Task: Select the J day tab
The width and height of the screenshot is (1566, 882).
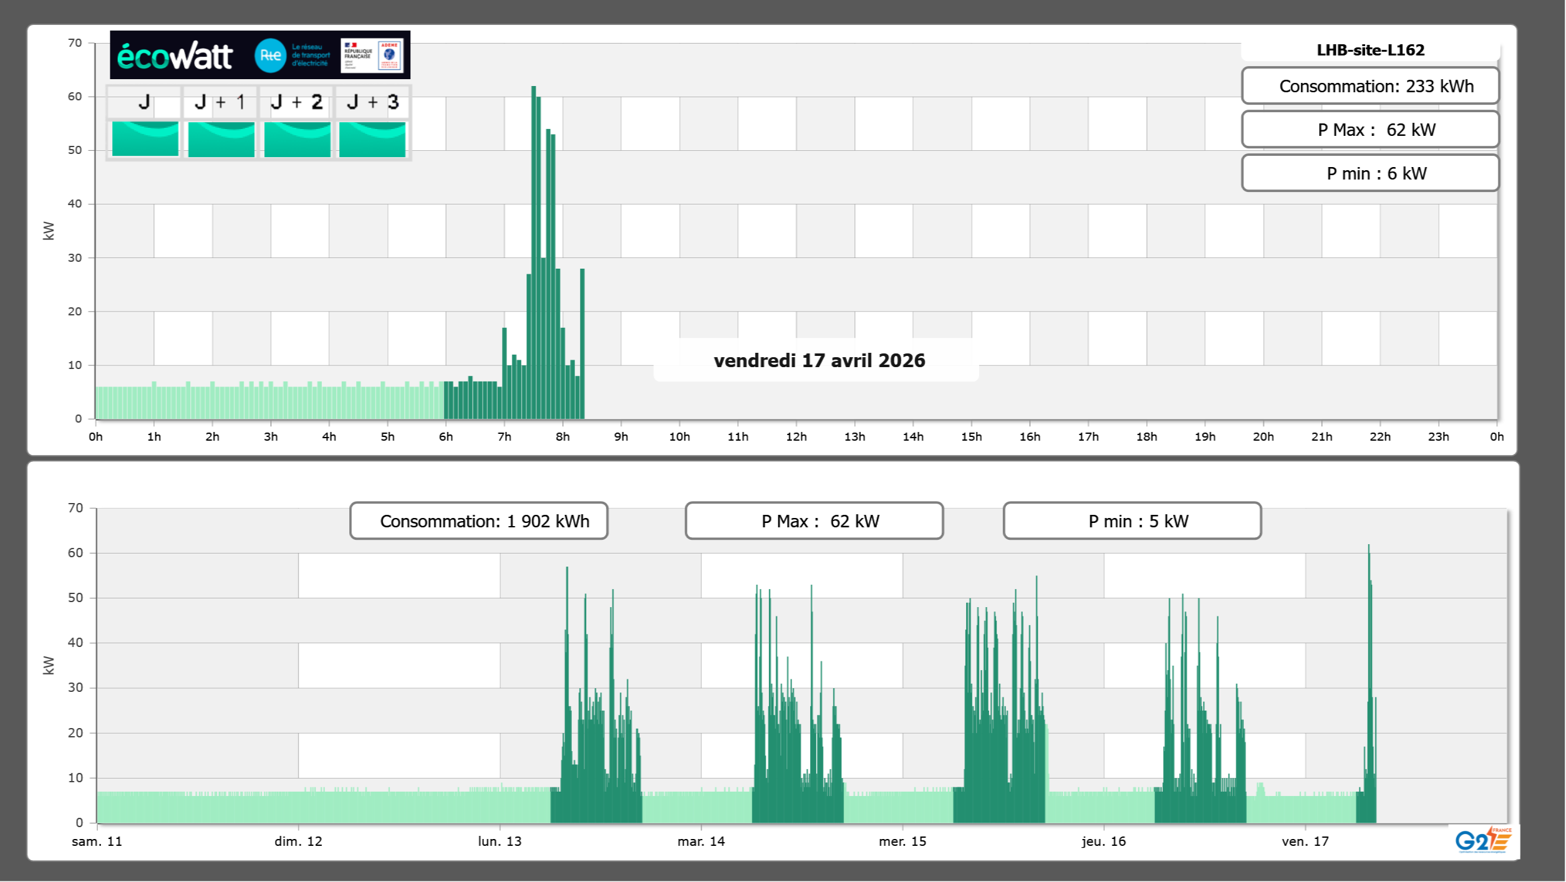Action: coord(144,102)
